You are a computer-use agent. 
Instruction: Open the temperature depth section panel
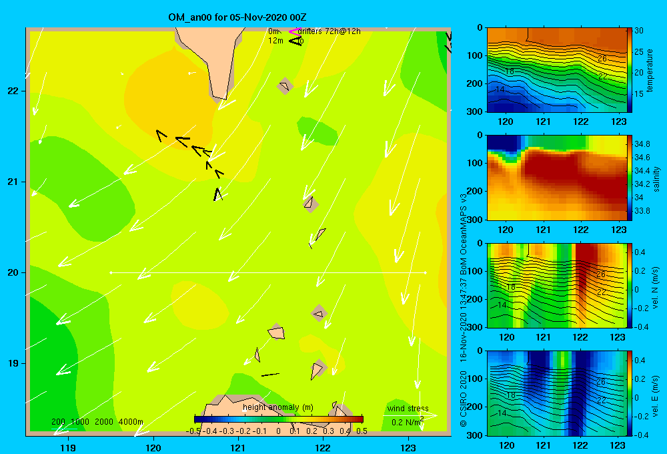pos(556,70)
